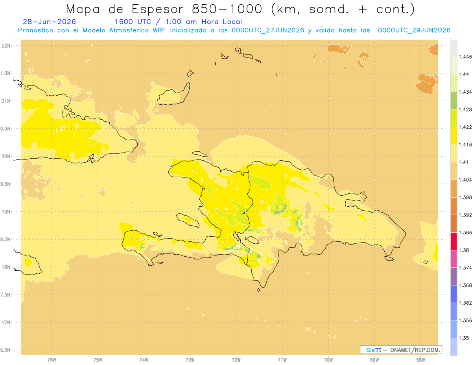Click the longitude label "74W"
This screenshot has width=472, height=365.
pyautogui.click(x=144, y=359)
